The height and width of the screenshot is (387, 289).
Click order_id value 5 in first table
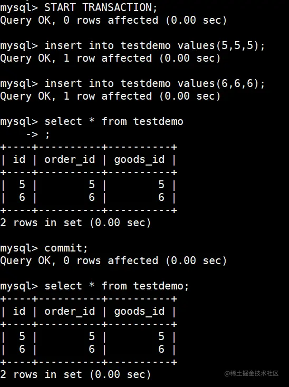[x=92, y=185]
